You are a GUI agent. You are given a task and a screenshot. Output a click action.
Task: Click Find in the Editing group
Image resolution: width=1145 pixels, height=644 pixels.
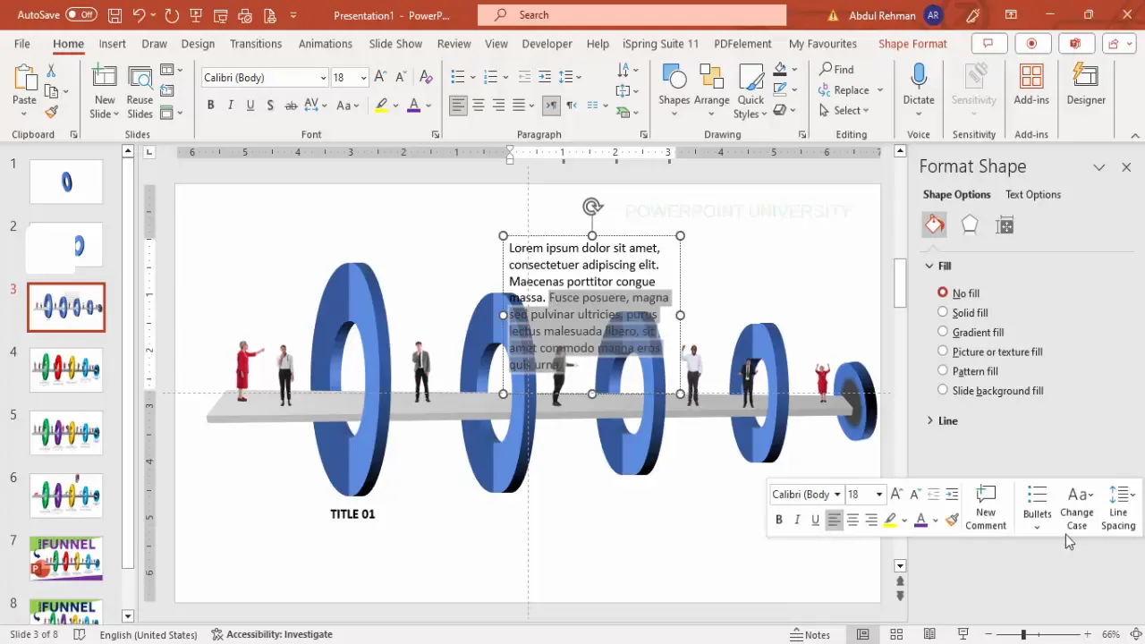[836, 70]
